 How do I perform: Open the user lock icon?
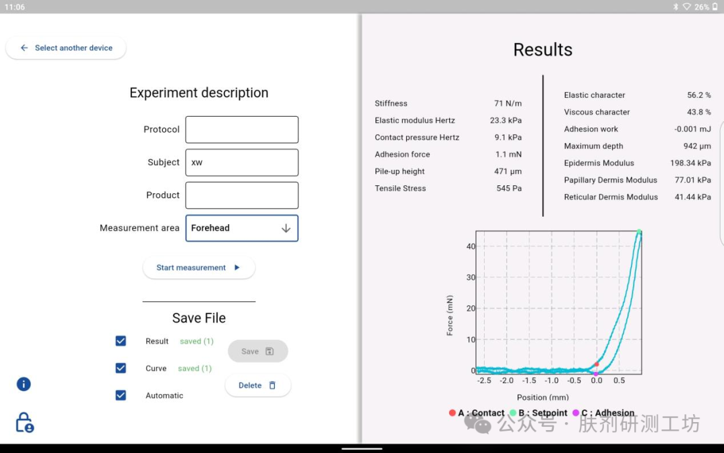point(25,423)
